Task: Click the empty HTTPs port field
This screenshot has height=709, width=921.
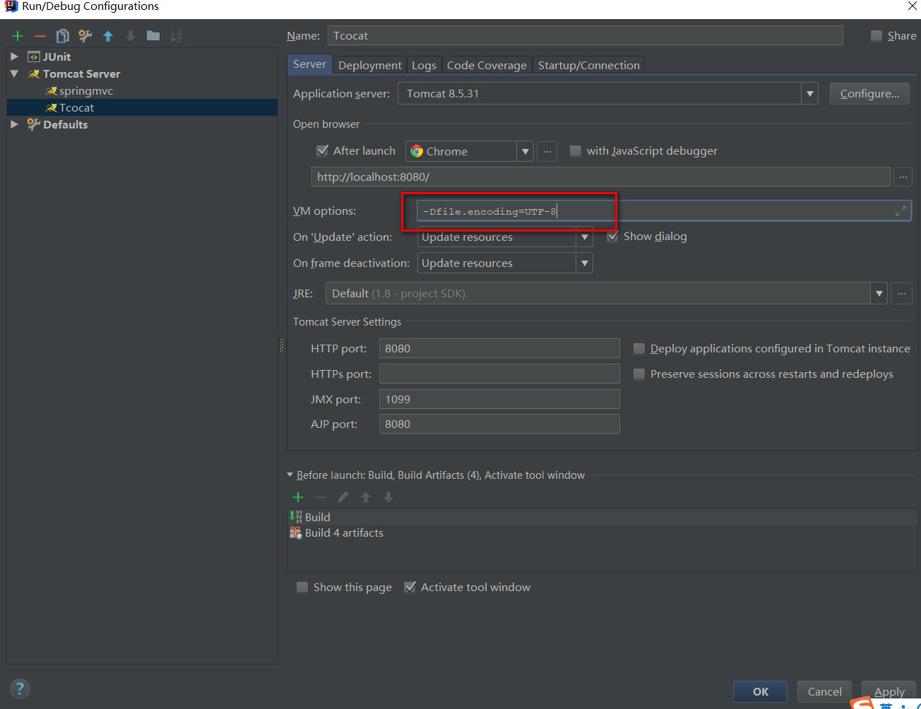Action: click(499, 374)
